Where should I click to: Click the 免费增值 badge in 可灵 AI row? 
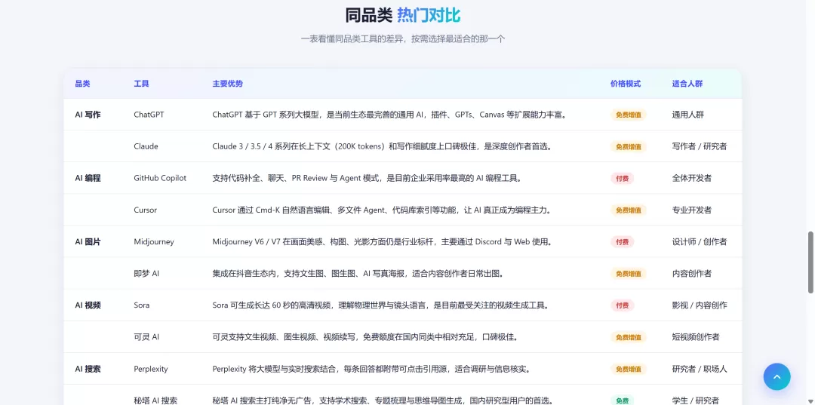click(x=629, y=337)
